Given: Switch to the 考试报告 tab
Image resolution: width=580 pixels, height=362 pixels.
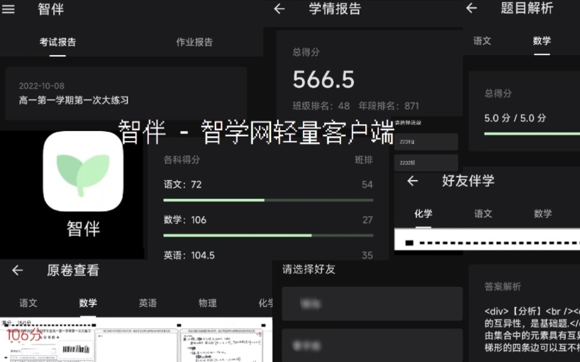Looking at the screenshot, I should pos(58,42).
